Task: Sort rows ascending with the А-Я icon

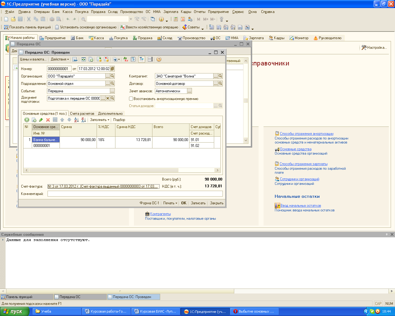Action: [x=76, y=120]
